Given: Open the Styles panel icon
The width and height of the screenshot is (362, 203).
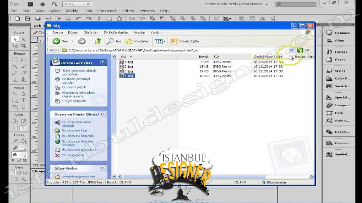Looking at the screenshot, I should 329,71.
